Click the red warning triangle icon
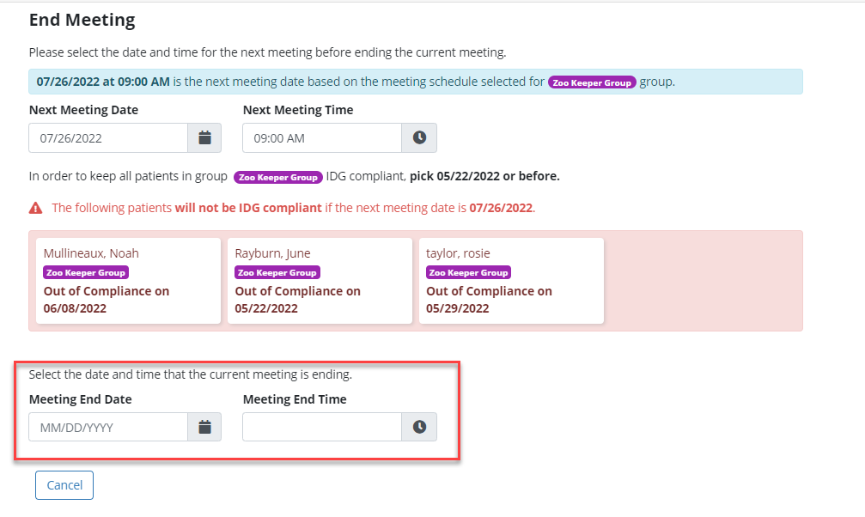The height and width of the screenshot is (517, 865). tap(35, 208)
